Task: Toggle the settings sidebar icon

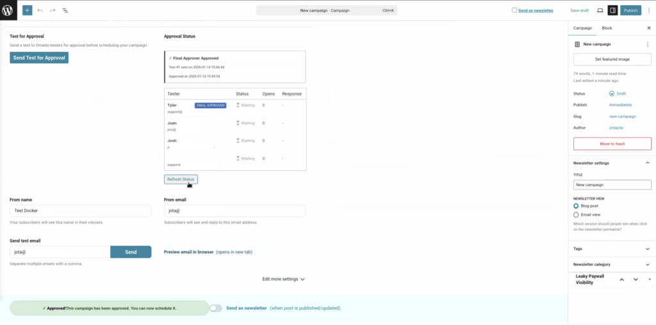Action: [x=612, y=10]
